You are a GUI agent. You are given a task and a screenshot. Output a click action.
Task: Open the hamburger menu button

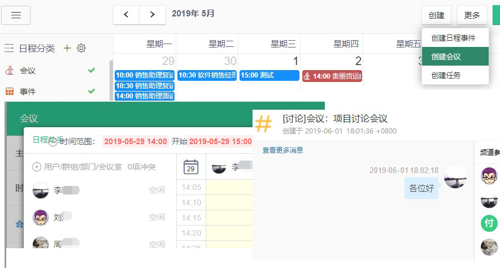[16, 15]
